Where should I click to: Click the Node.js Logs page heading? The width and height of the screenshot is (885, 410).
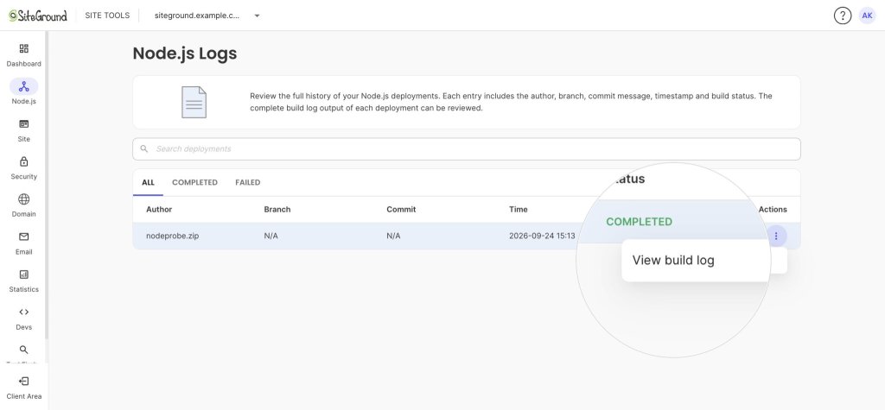click(x=185, y=54)
